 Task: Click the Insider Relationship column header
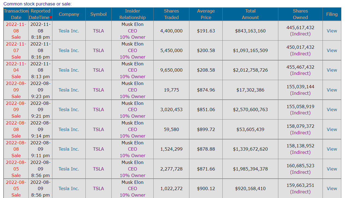[132, 14]
